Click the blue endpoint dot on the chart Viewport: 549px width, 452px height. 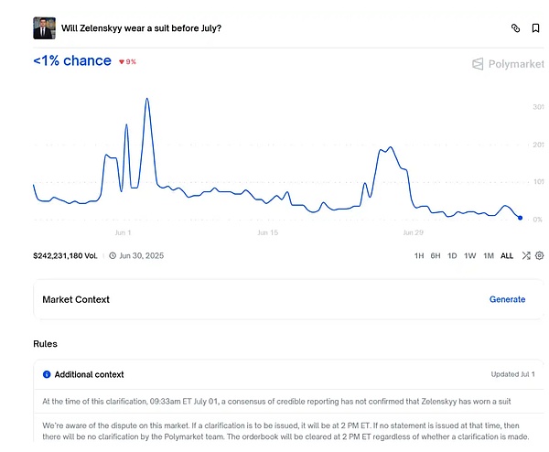(x=520, y=218)
